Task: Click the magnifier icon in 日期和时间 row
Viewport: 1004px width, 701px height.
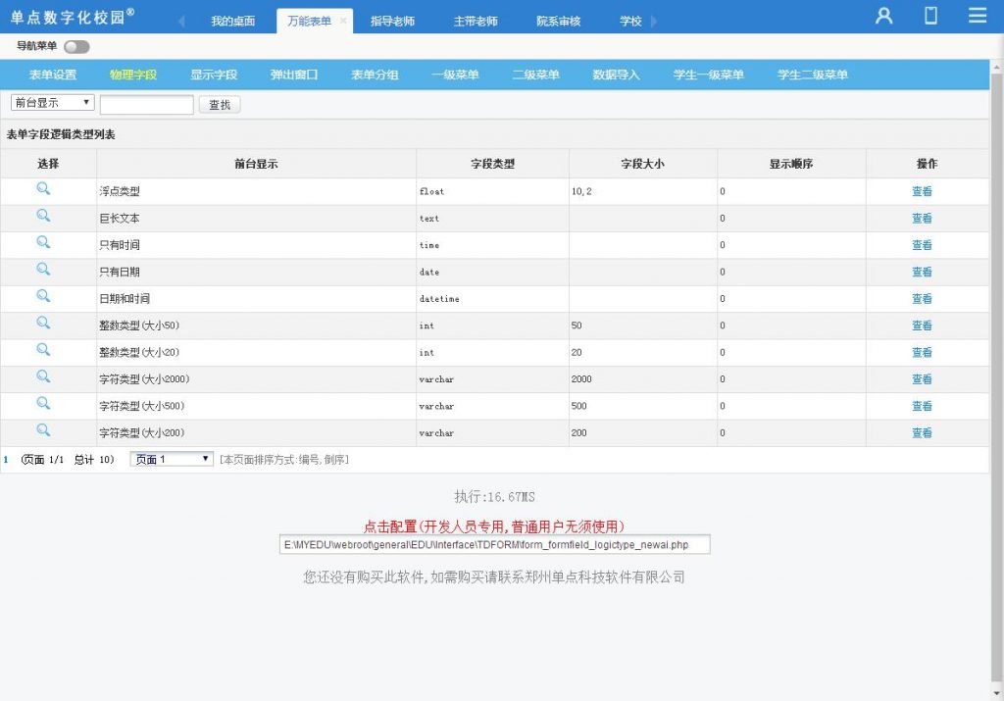Action: (43, 296)
